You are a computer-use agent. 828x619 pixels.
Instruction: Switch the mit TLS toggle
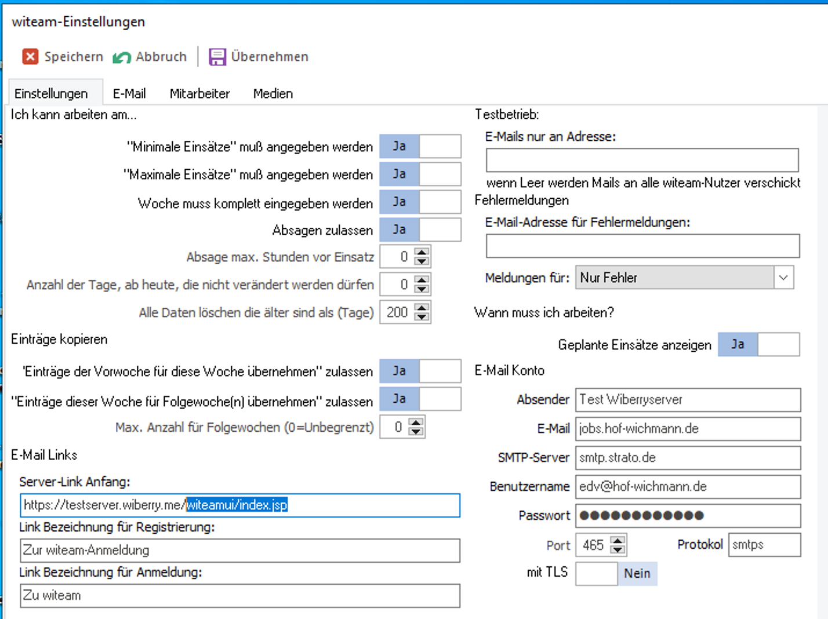[x=616, y=574]
